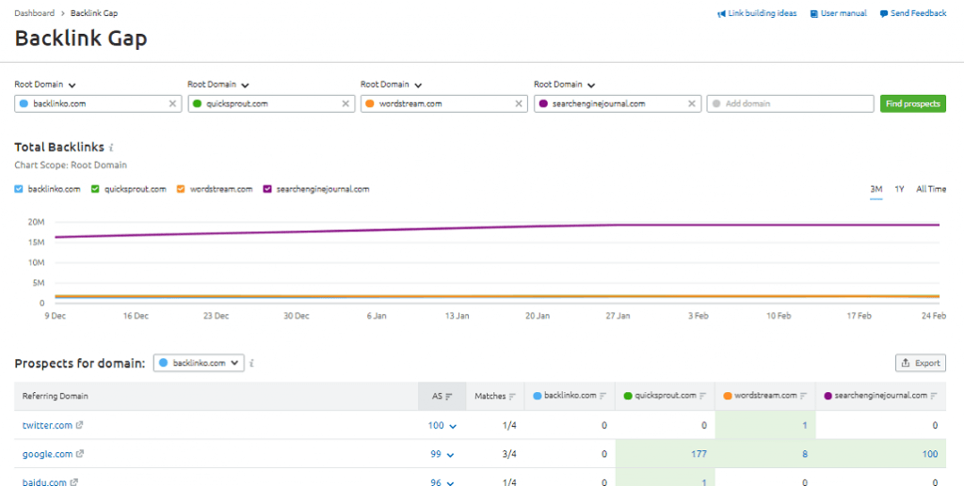Click Matches value 3/4 in google.com row
Image resolution: width=964 pixels, height=486 pixels.
pos(507,454)
